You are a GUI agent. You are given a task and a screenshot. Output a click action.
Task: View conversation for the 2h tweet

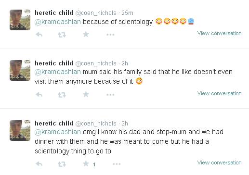point(219,93)
